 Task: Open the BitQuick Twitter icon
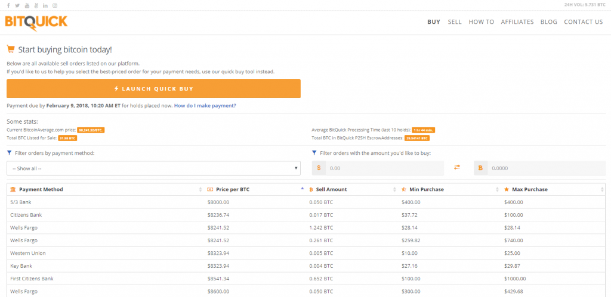(17, 5)
